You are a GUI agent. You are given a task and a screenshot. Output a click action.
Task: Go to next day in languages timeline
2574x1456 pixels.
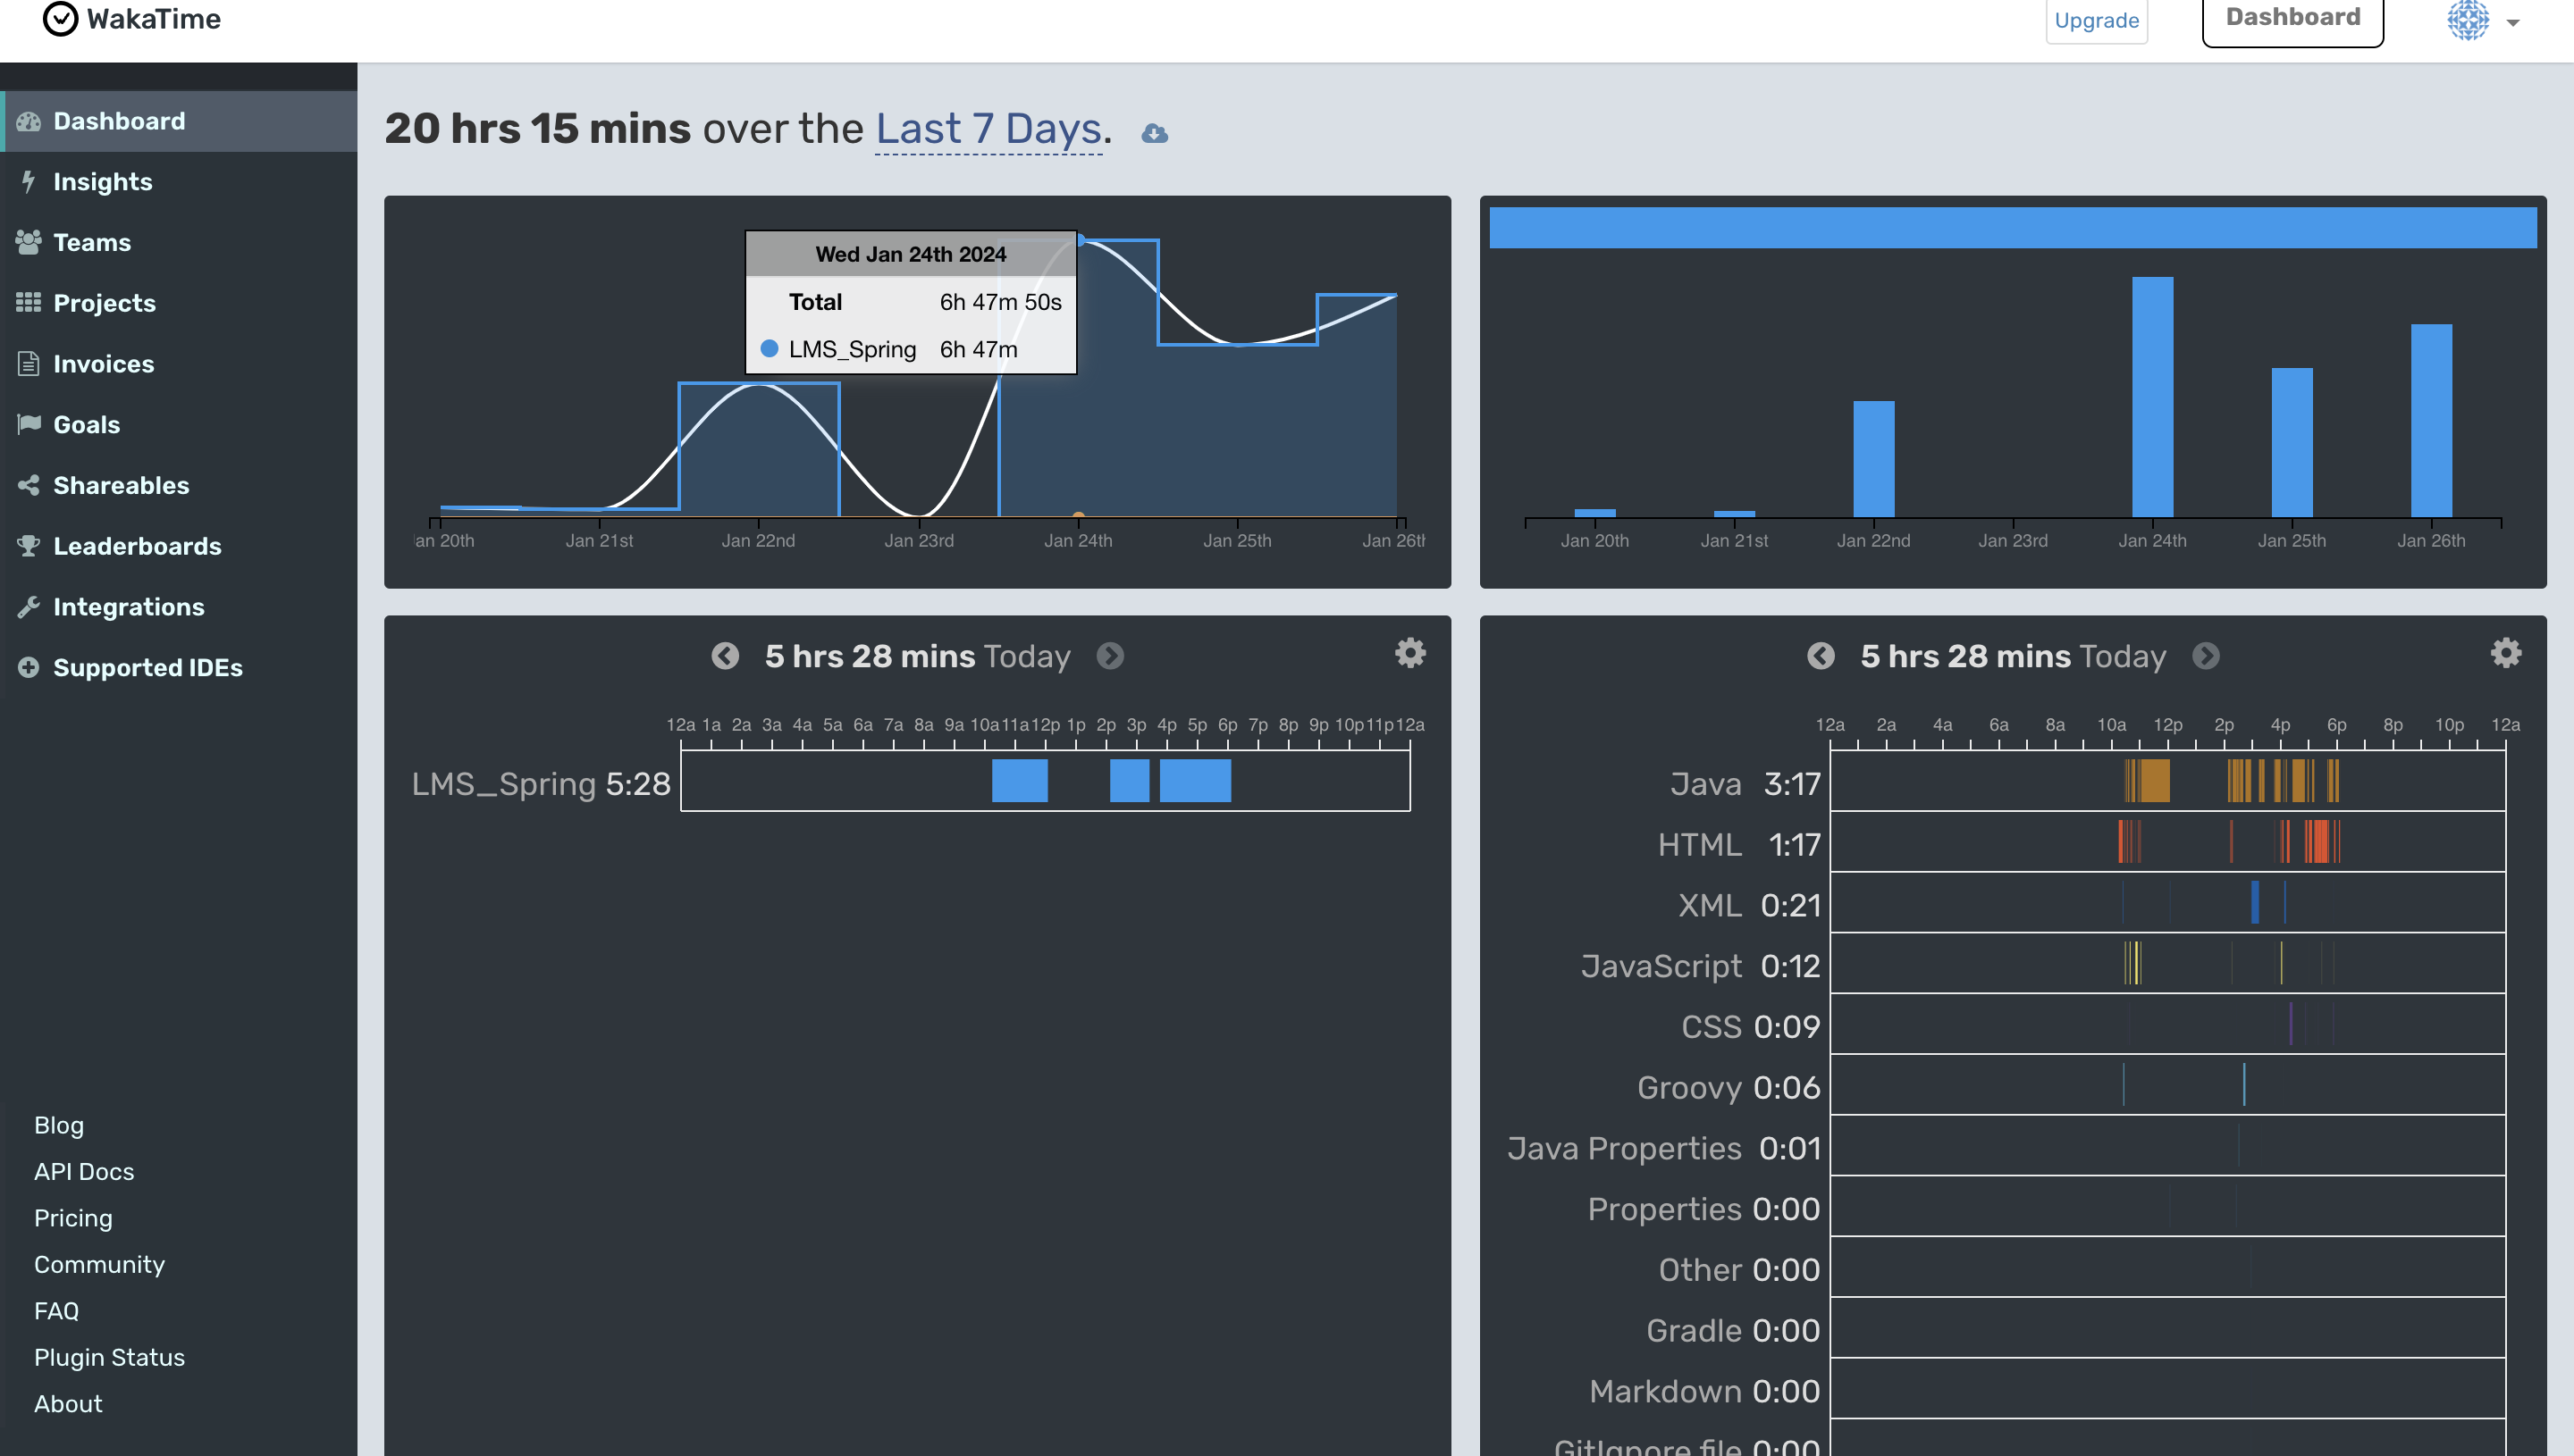[x=2205, y=656]
